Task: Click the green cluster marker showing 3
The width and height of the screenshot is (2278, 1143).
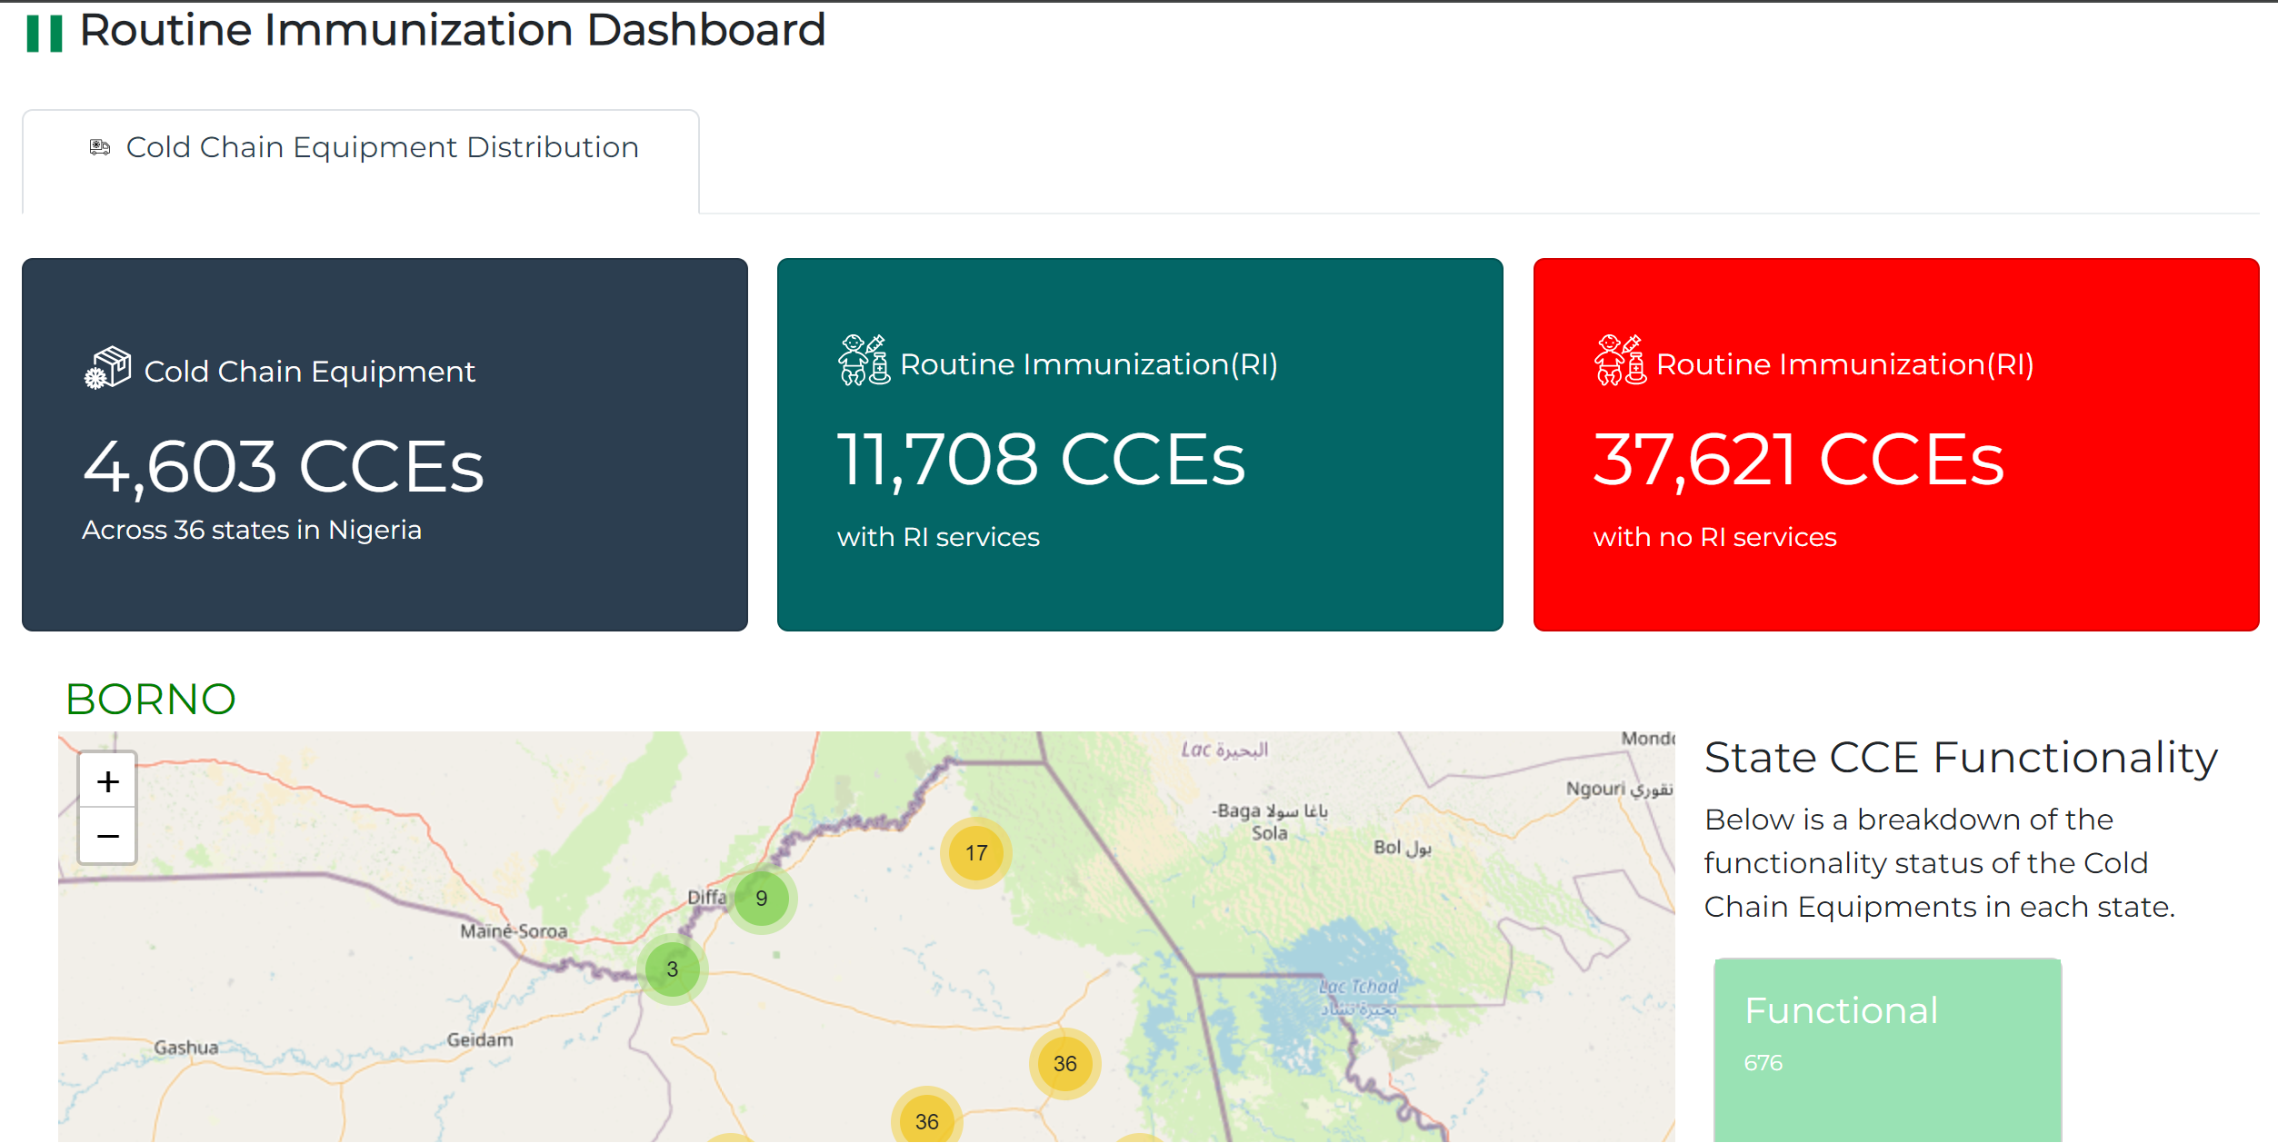Action: tap(672, 969)
